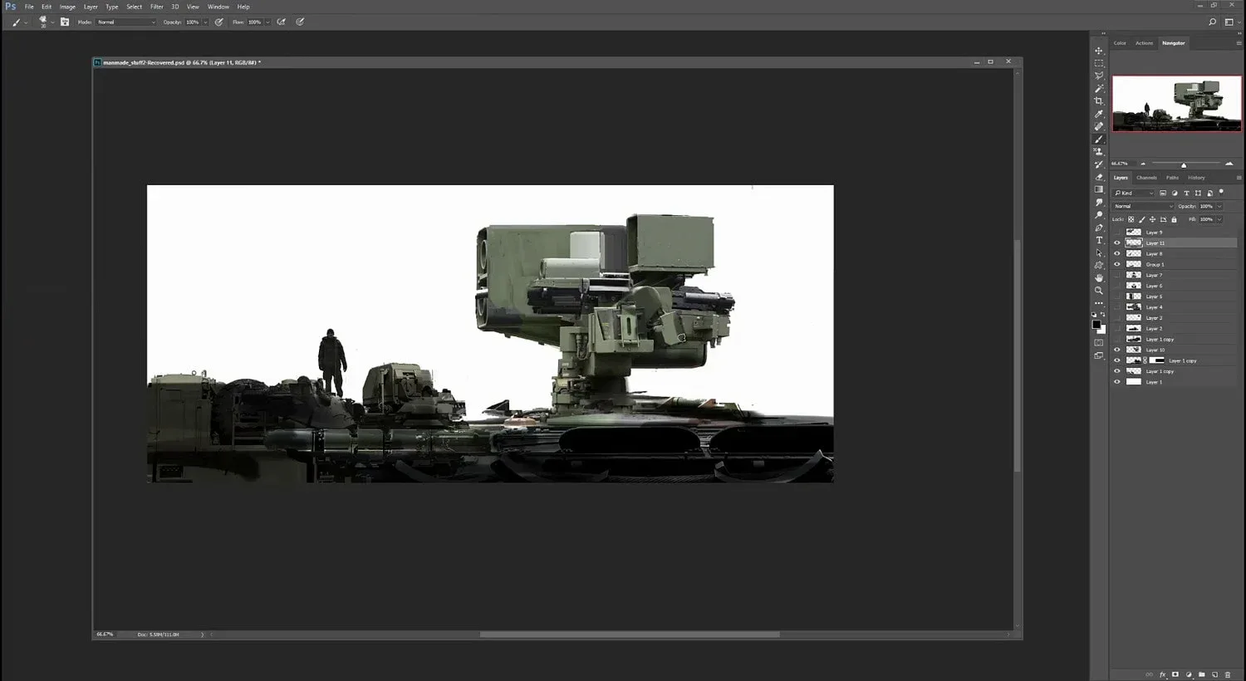Click the Add Layer Mask button
Viewport: 1246px width, 681px height.
pos(1175,674)
